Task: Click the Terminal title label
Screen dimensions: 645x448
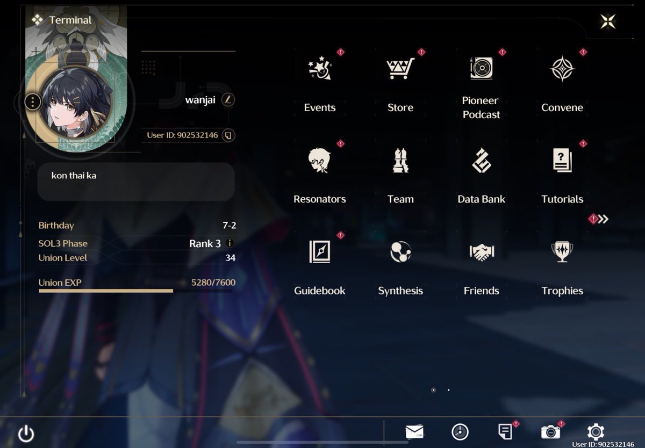Action: [70, 20]
